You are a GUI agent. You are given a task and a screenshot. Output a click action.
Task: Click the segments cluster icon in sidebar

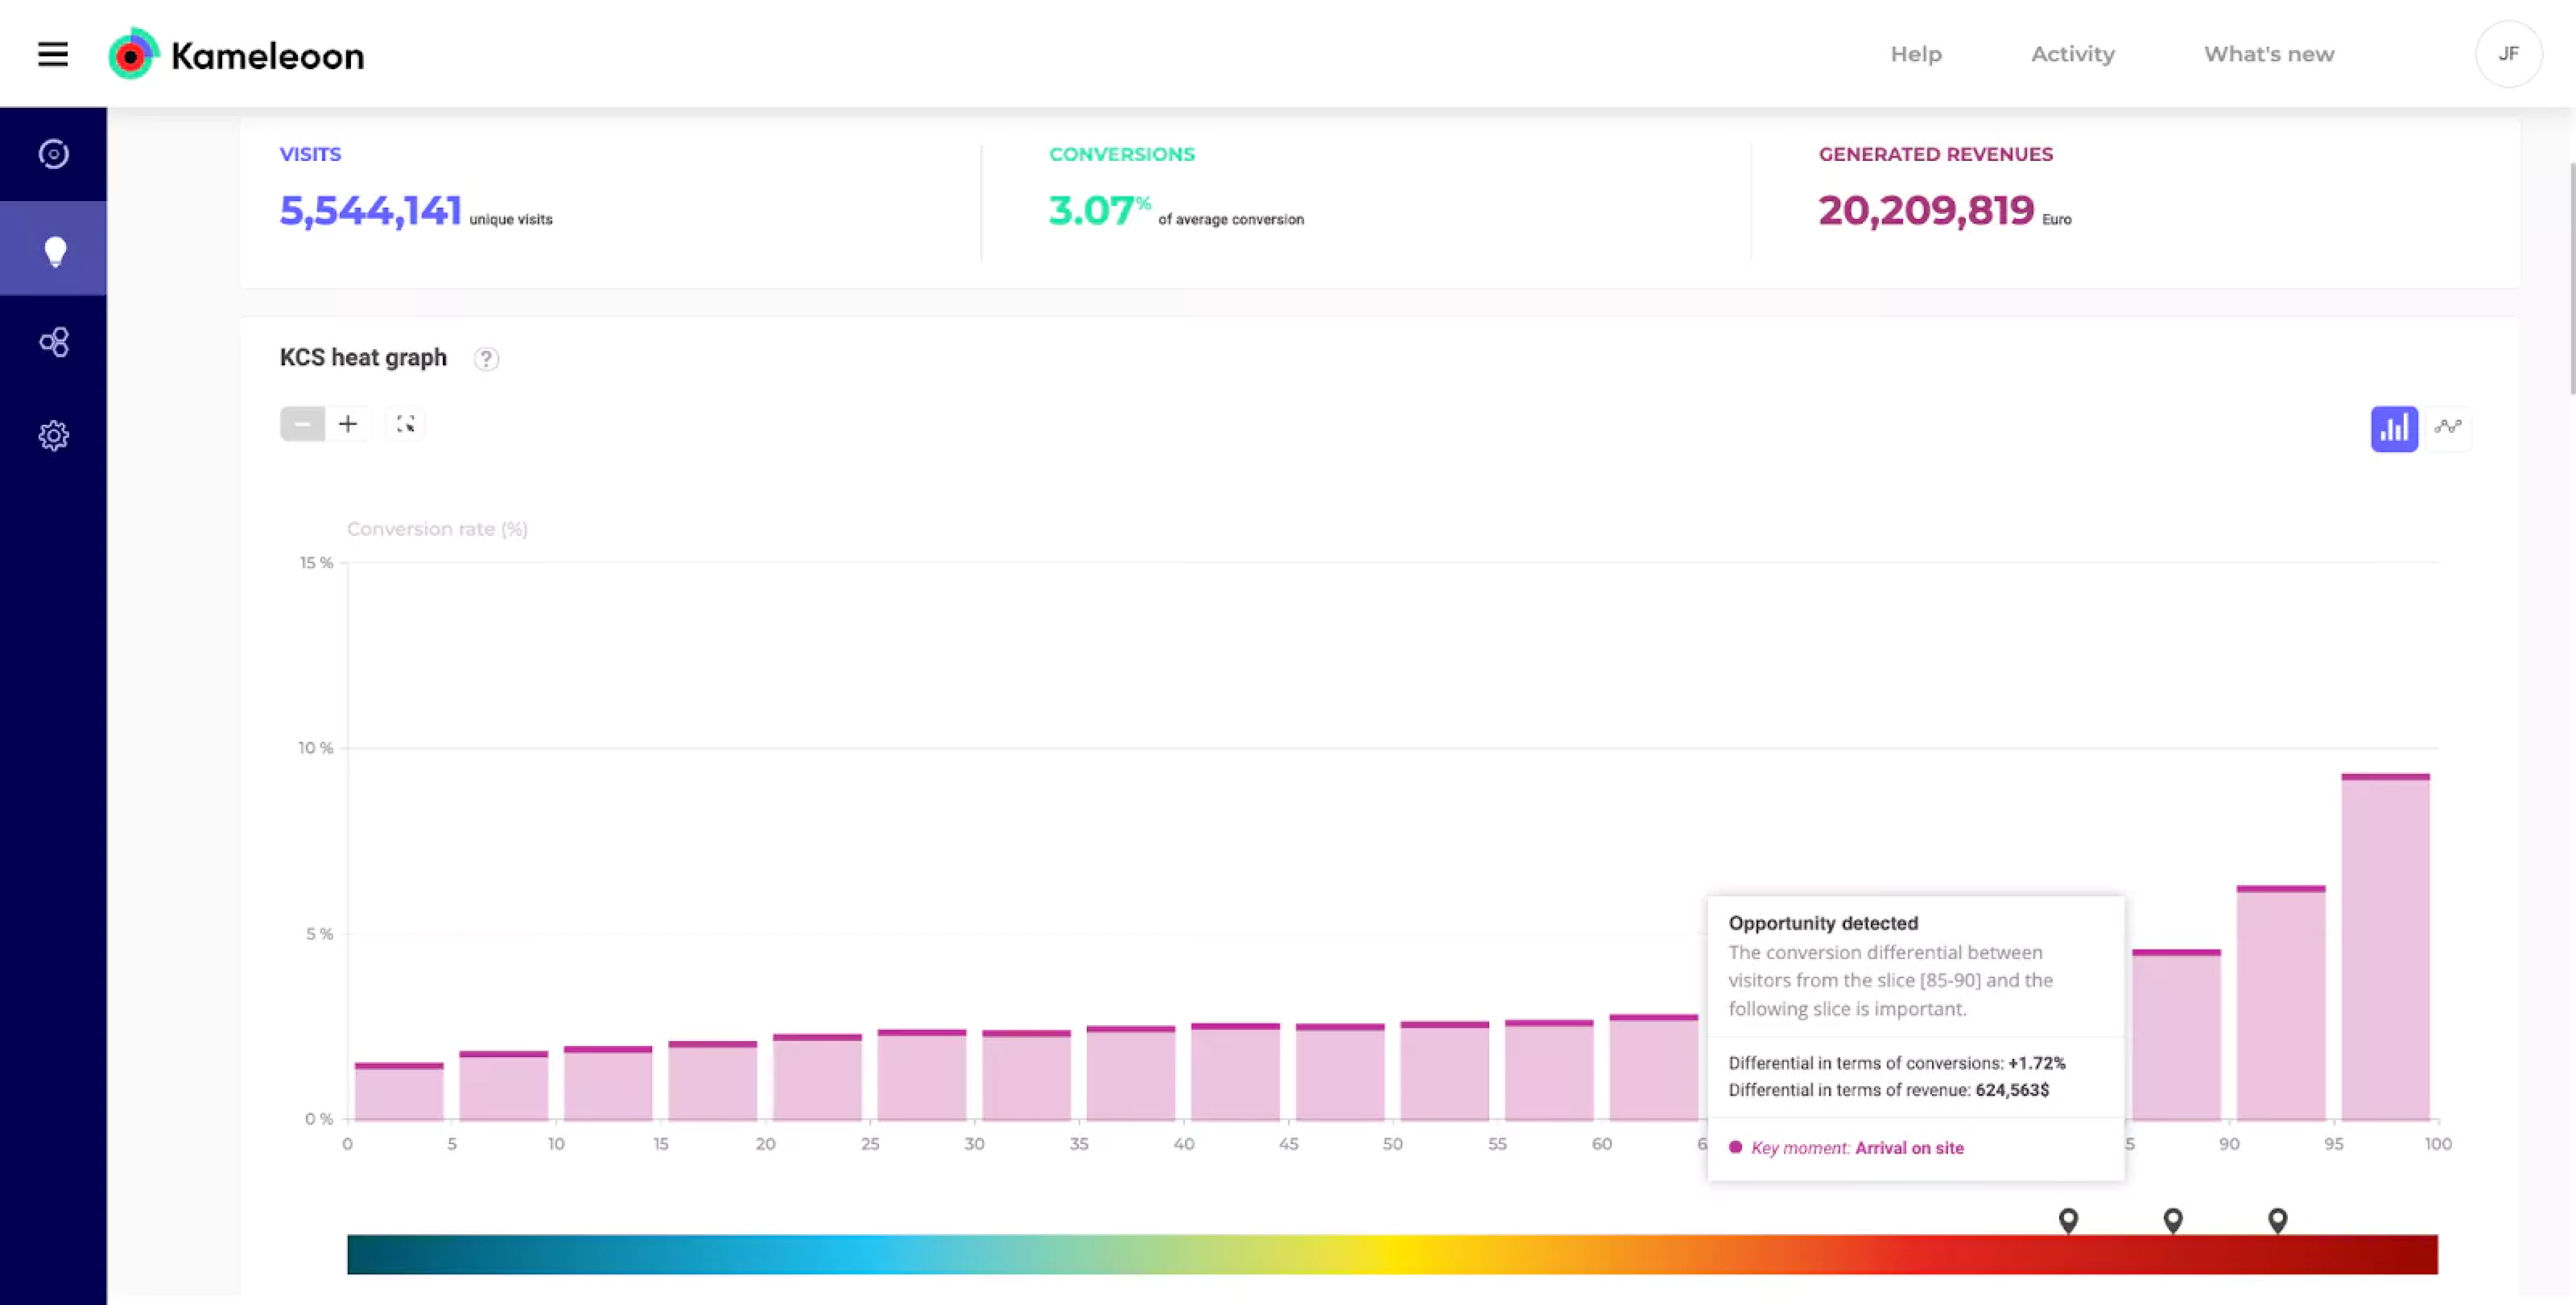53,343
